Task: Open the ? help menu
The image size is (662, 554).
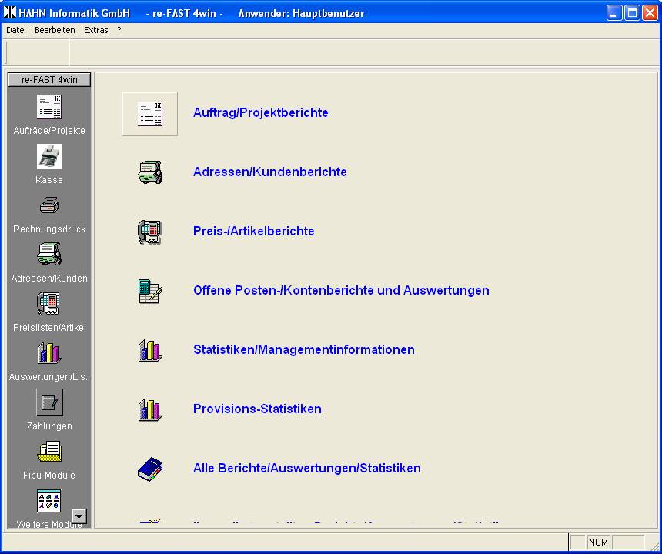Action: [119, 30]
